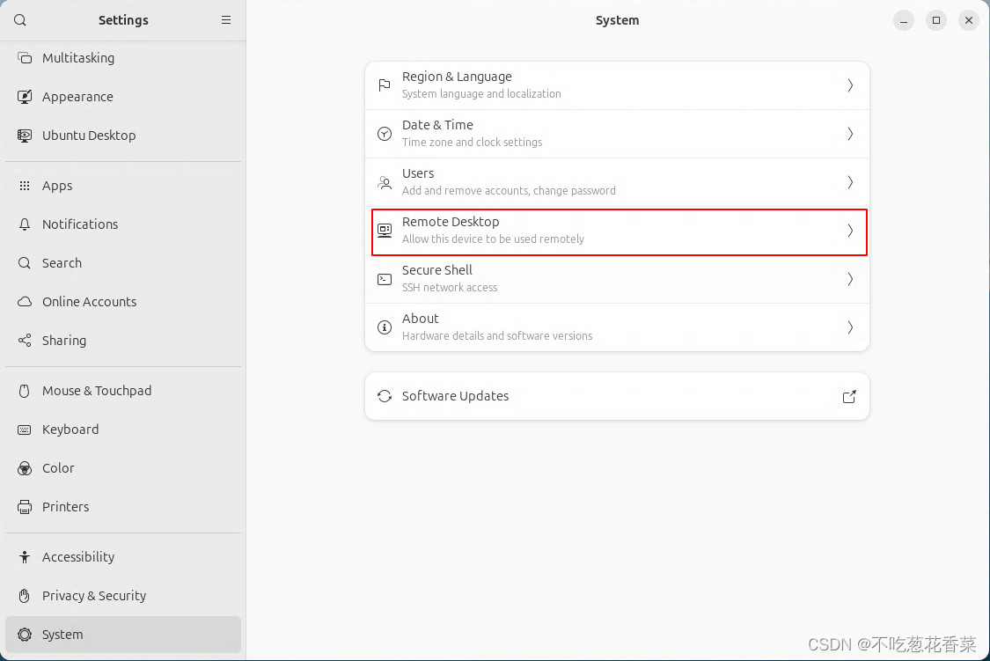Click the About info icon
Viewport: 990px width, 661px height.
click(385, 327)
